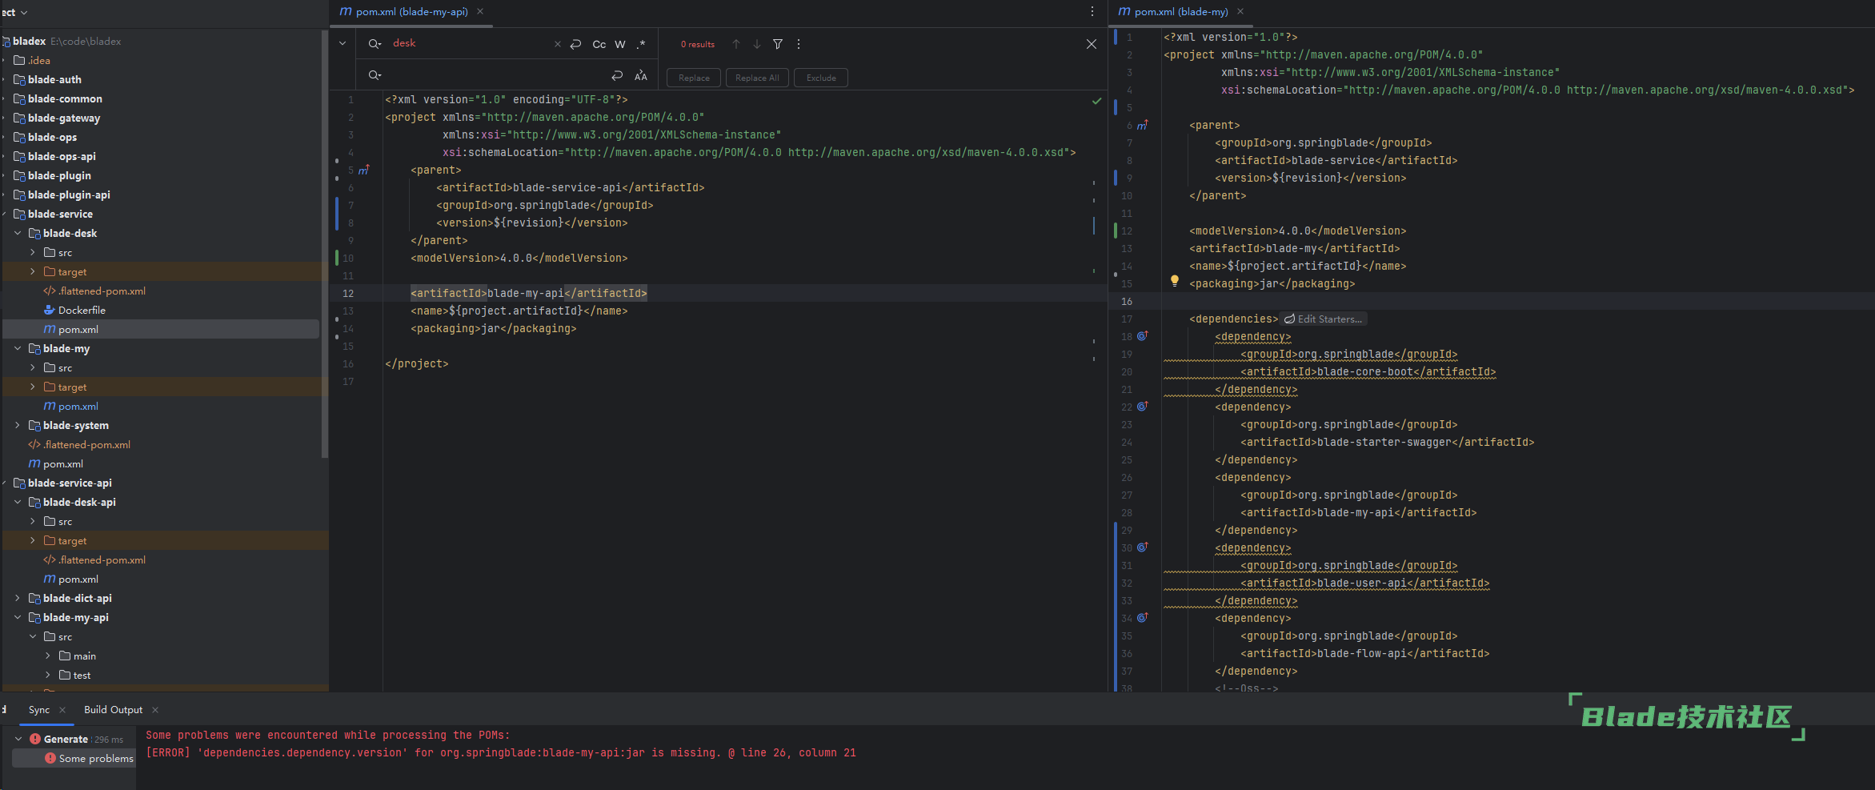1875x790 pixels.
Task: Click parent gutter icon in blade-my-api pom
Action: [364, 170]
